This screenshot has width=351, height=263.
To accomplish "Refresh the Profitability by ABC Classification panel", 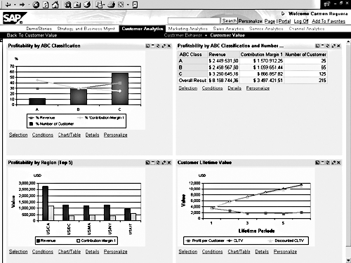I will (158, 46).
